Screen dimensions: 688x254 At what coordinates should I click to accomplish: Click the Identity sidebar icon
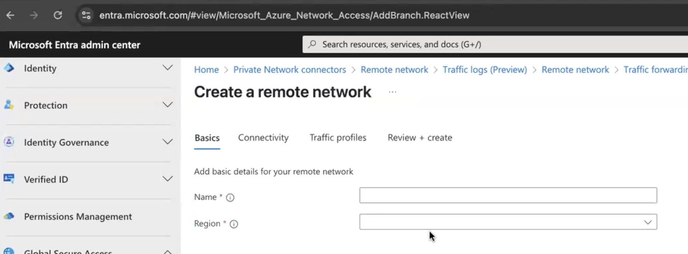click(x=9, y=68)
